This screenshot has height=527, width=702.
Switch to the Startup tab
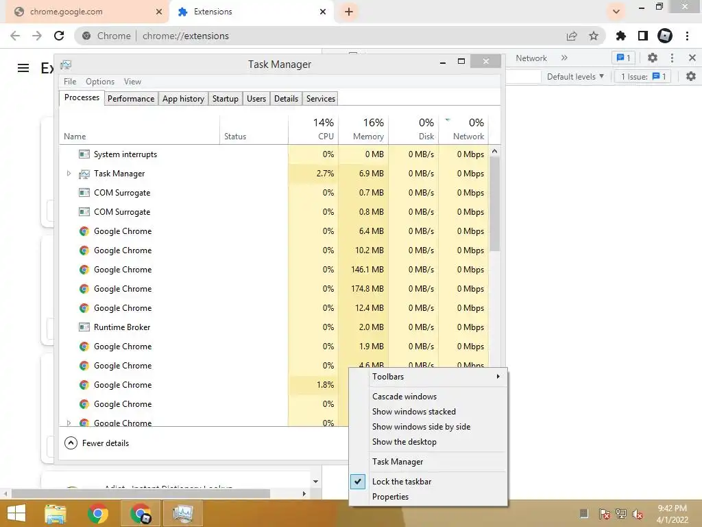click(x=225, y=99)
